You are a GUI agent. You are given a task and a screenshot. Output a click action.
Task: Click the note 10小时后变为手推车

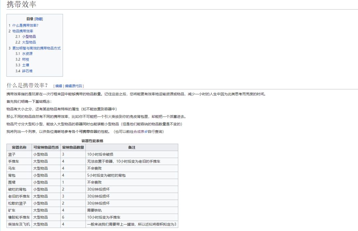click(104, 217)
